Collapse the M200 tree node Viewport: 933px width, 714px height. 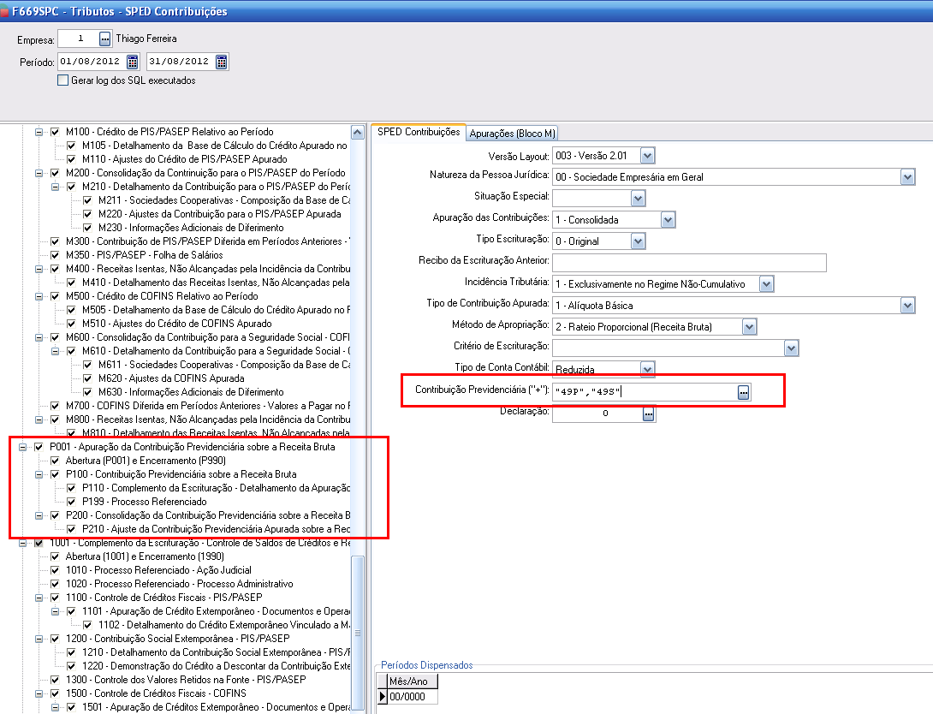point(38,173)
